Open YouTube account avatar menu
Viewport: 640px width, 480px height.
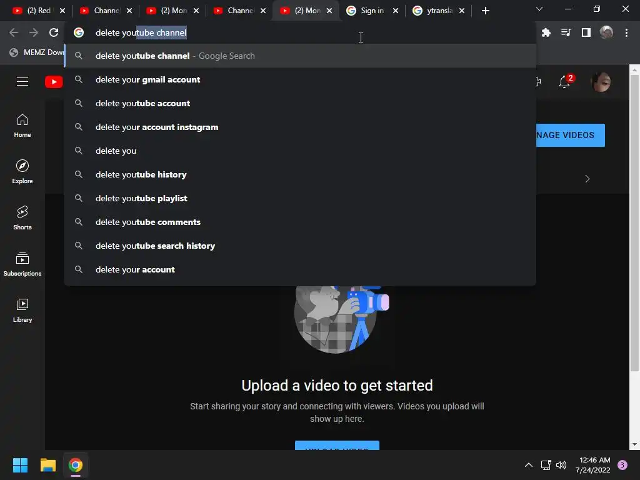(x=601, y=82)
